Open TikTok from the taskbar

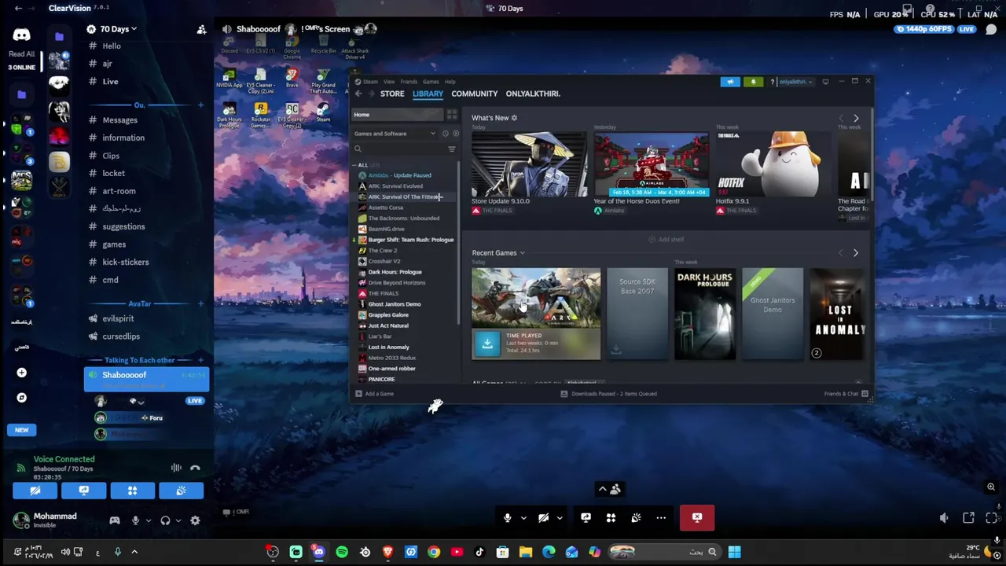479,552
